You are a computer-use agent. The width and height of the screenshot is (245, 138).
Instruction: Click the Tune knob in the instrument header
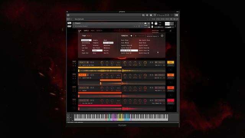[156, 24]
